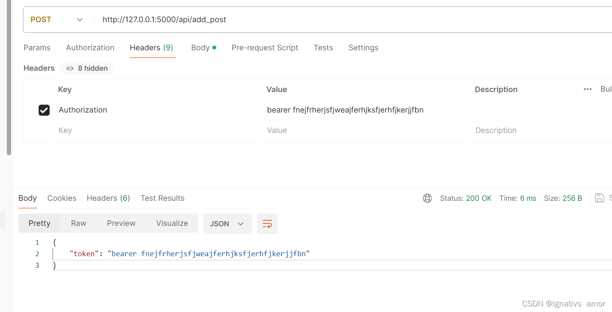612x312 pixels.
Task: Click the empty Value placeholder field
Action: click(365, 130)
